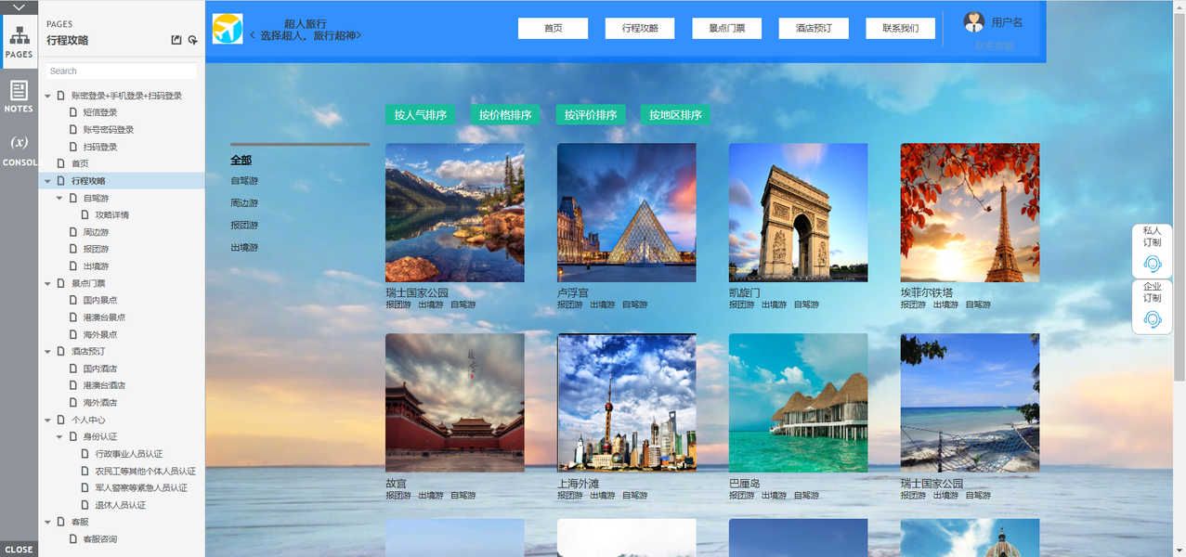Open the 退休人员认证 page

pos(120,505)
